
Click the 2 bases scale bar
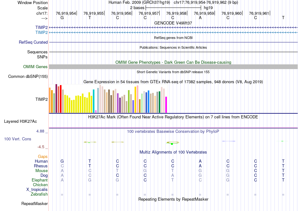pyautogui.click(x=173, y=8)
